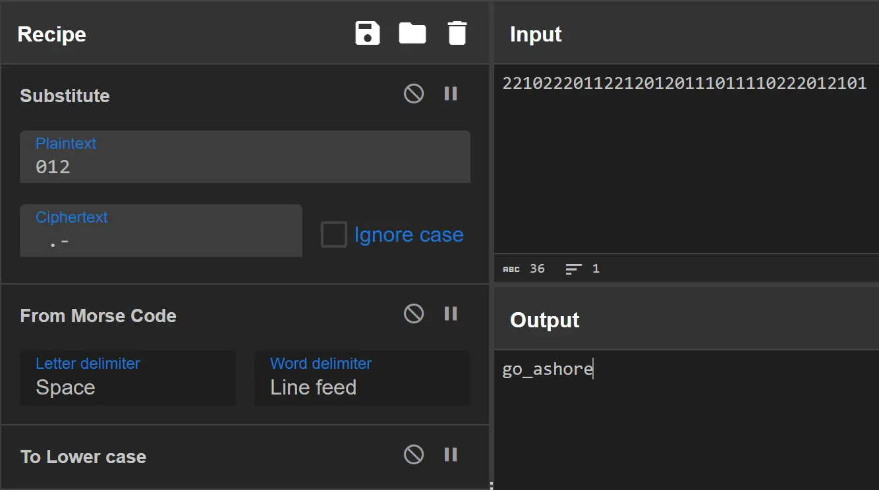The width and height of the screenshot is (879, 490).
Task: Click the input line count indicator
Action: 582,269
